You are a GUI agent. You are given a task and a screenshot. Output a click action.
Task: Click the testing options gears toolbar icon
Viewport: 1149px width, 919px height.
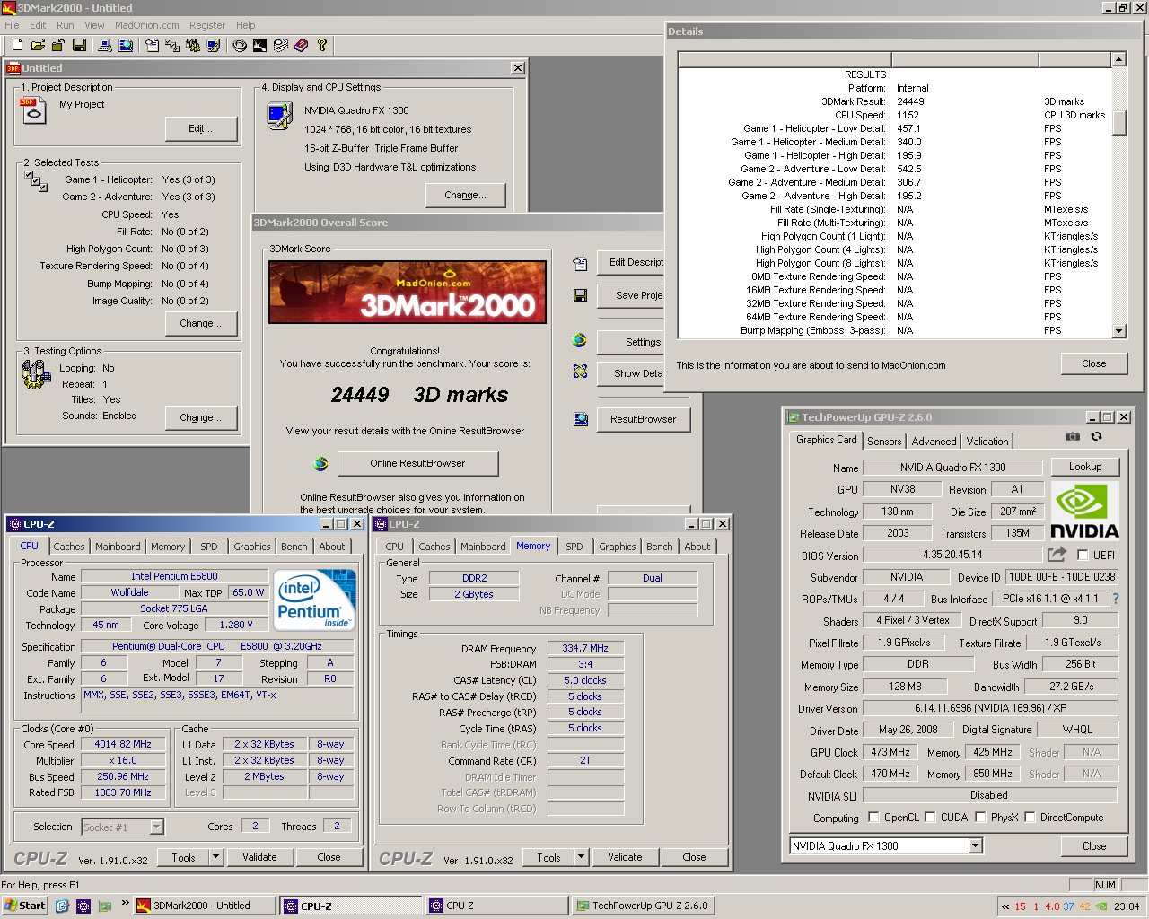click(x=193, y=45)
